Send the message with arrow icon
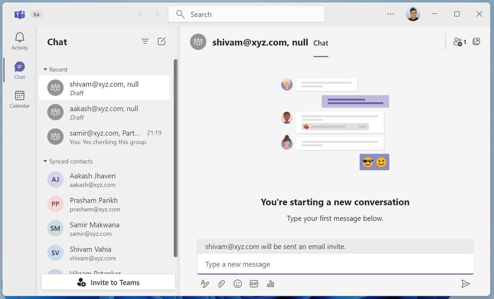This screenshot has height=299, width=494. pos(465,284)
